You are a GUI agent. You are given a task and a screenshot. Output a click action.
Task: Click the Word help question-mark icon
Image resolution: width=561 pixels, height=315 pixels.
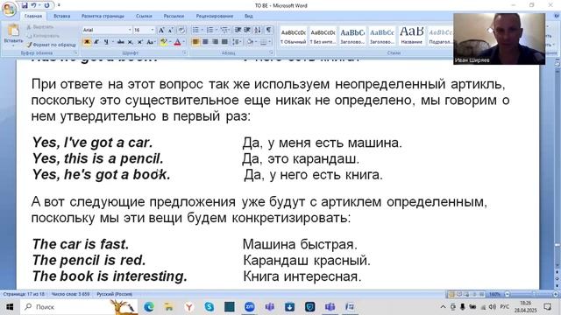pos(557,16)
